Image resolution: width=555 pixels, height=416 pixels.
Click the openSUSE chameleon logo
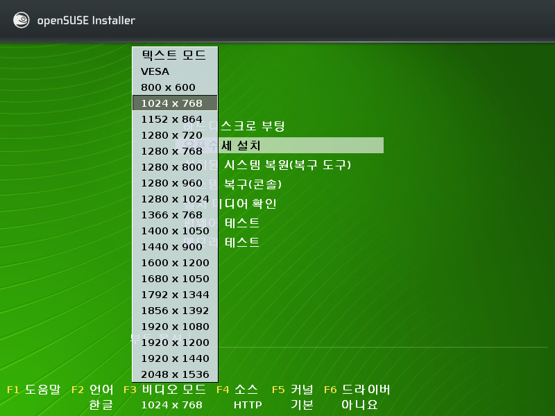22,20
